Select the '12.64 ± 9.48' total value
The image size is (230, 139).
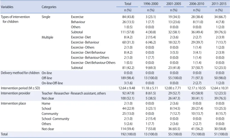click(127, 88)
